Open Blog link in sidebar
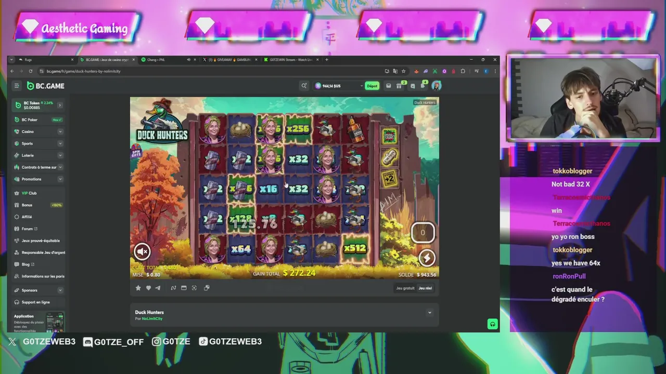 [39, 264]
